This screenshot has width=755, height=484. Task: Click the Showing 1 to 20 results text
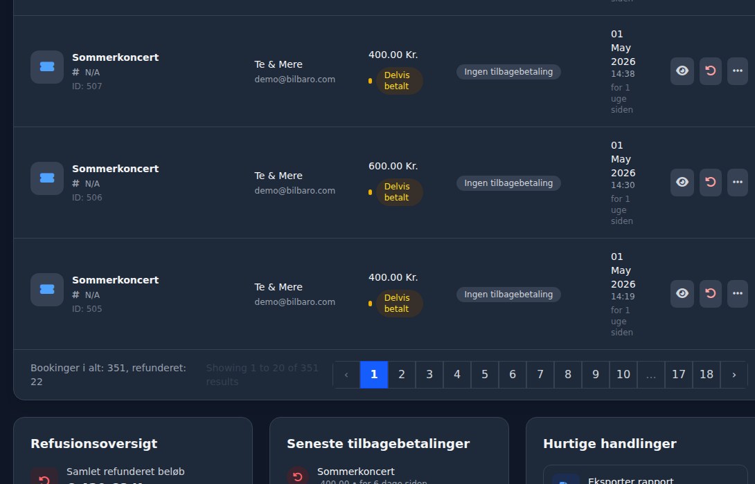(x=263, y=375)
